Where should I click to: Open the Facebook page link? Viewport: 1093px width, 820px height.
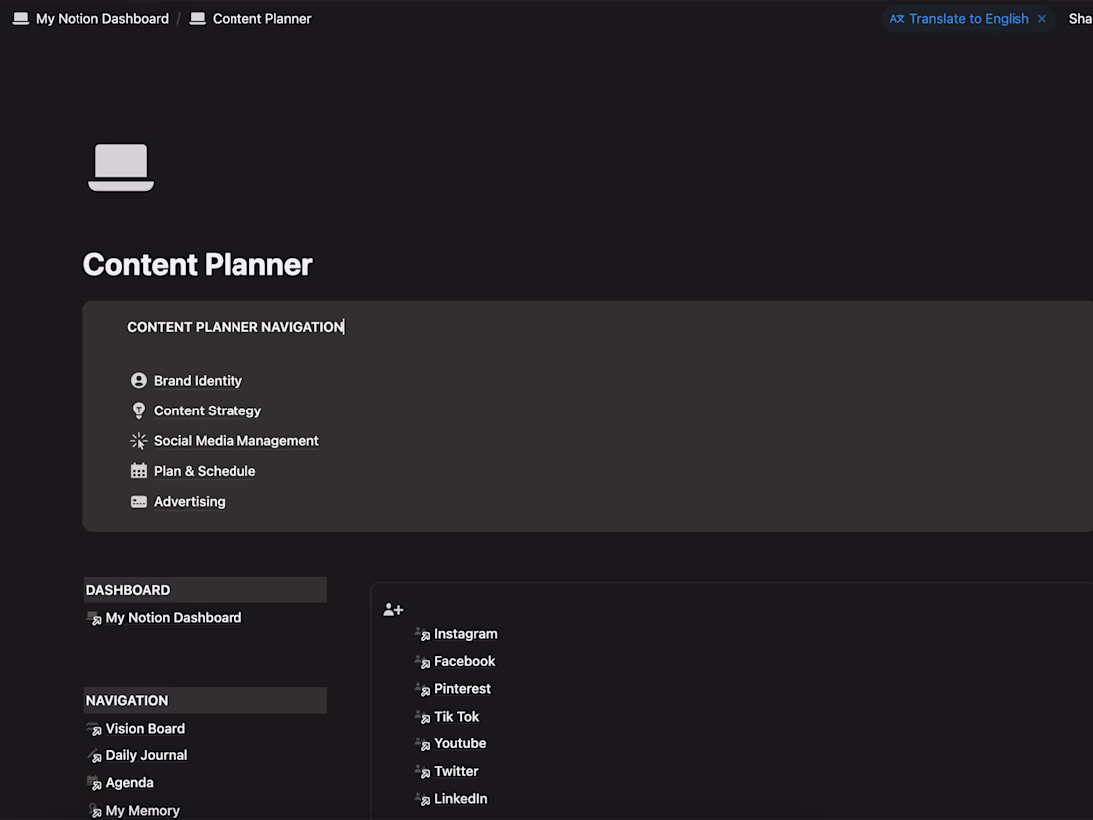tap(464, 661)
